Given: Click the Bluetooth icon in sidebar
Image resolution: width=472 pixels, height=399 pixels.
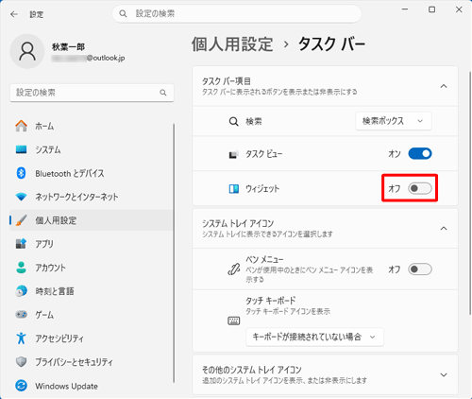Looking at the screenshot, I should click(21, 173).
